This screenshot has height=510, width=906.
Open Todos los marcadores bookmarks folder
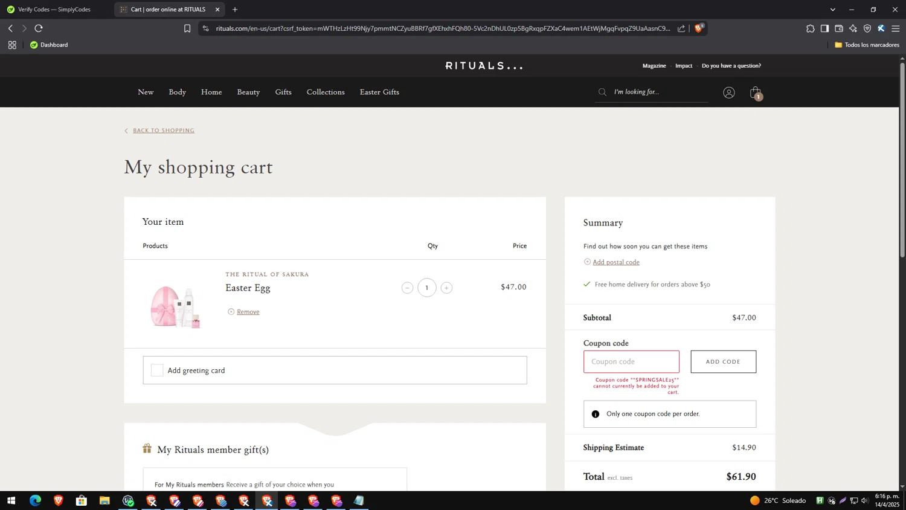point(867,45)
